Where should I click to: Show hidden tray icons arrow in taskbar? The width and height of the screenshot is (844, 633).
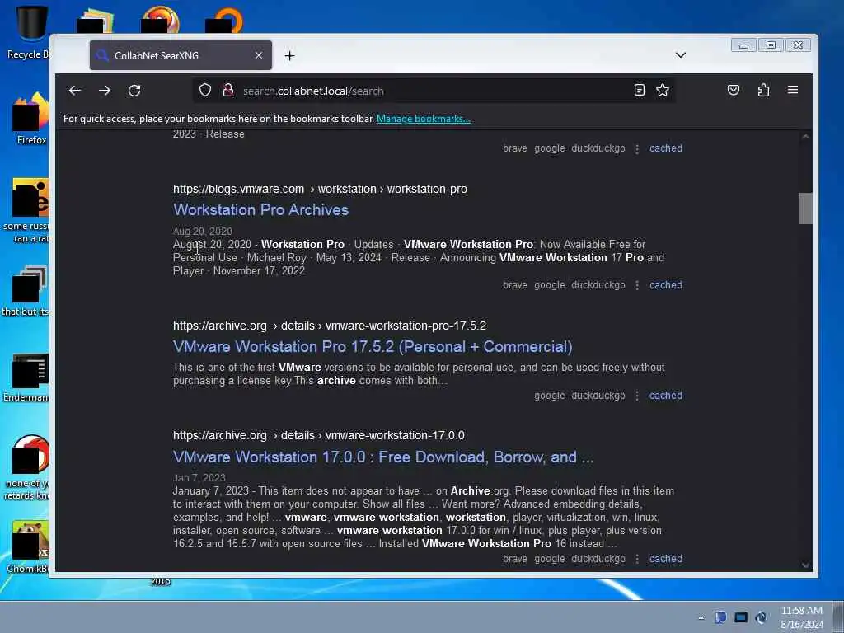click(x=701, y=617)
